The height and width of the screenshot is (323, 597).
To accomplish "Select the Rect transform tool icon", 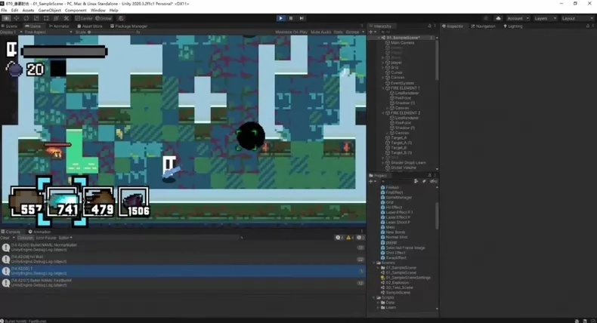I will coord(46,18).
